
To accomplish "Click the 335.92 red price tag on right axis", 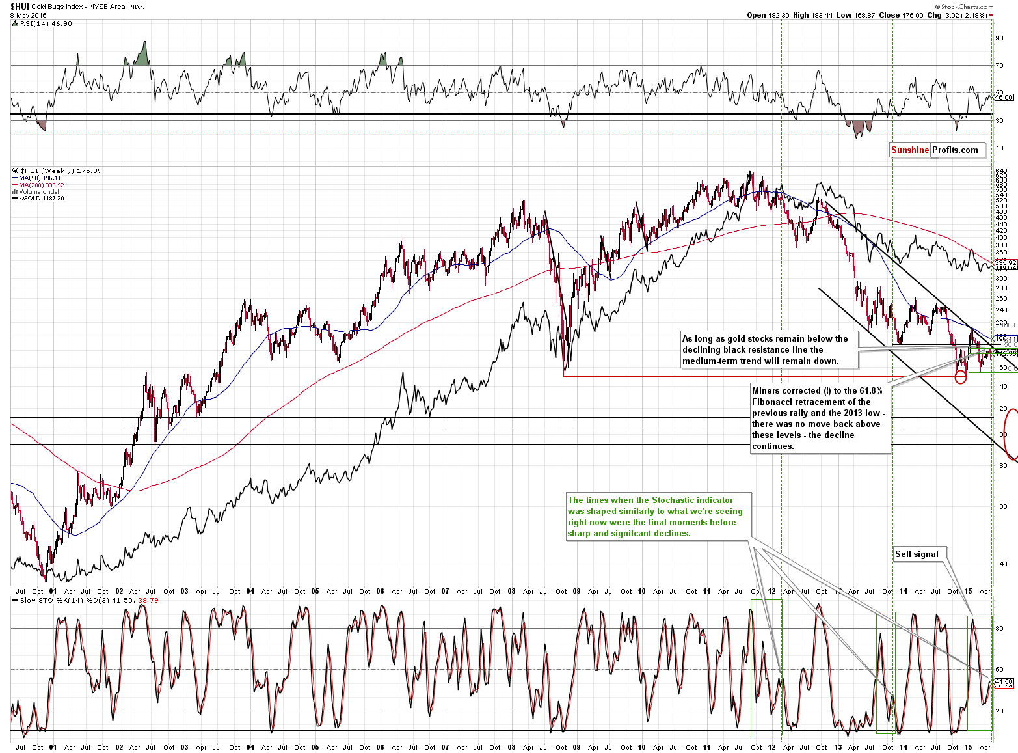I will 1006,262.
